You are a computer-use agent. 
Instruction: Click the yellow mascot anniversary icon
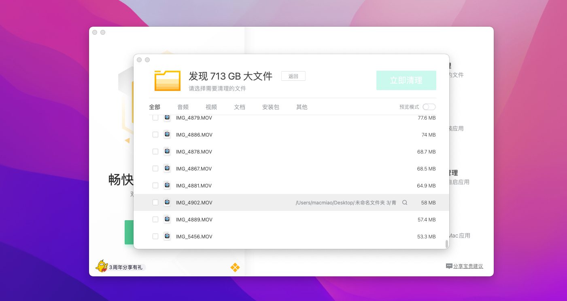(x=101, y=266)
